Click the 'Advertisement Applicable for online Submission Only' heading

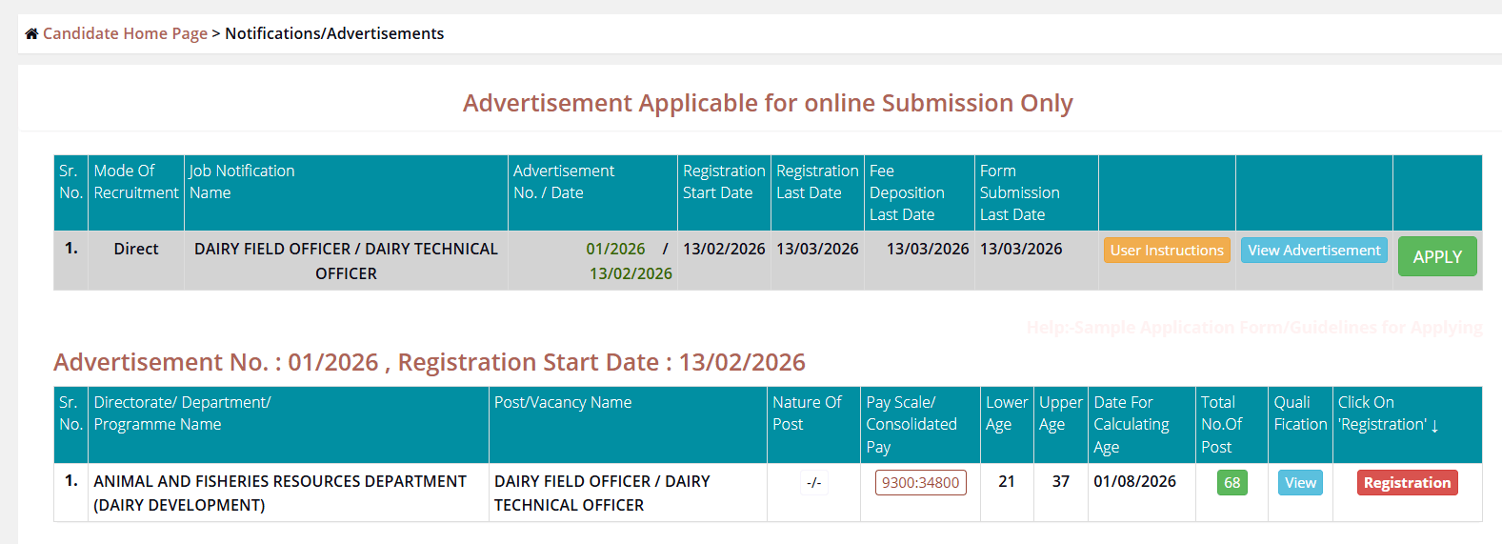click(768, 103)
